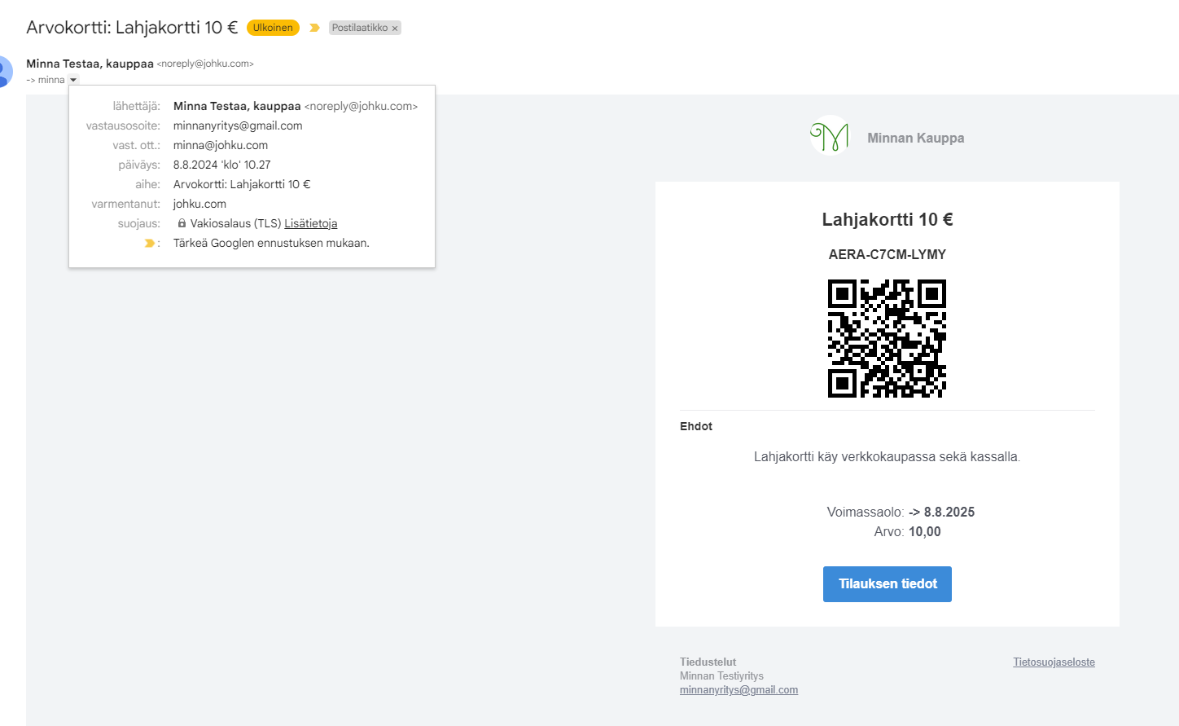Click the verified domain johku.com

tap(199, 204)
